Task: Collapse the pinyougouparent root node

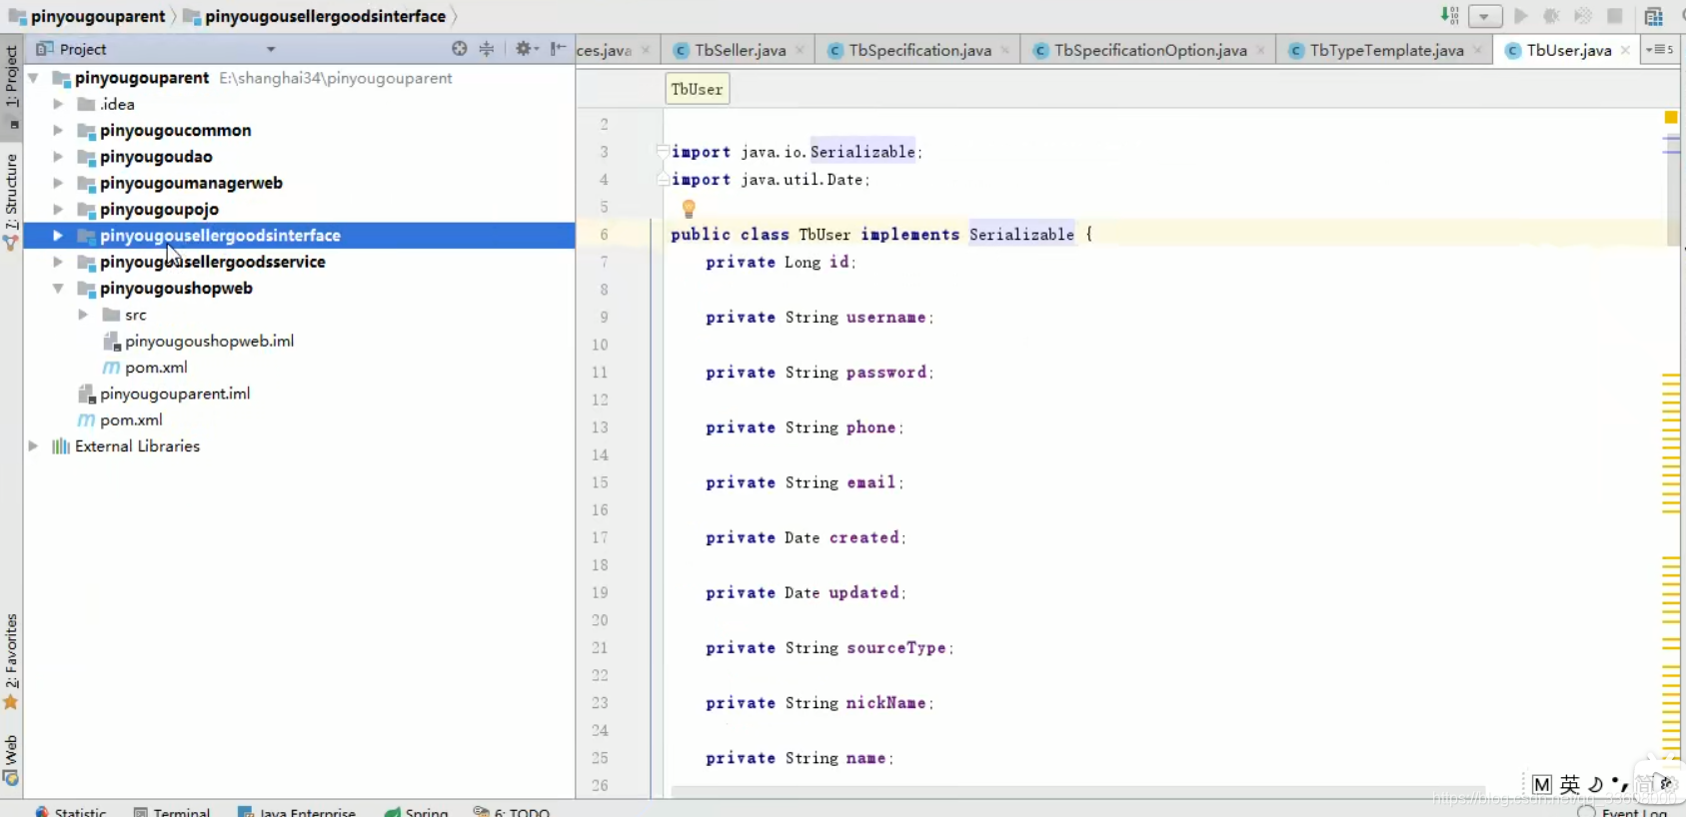Action: point(33,78)
